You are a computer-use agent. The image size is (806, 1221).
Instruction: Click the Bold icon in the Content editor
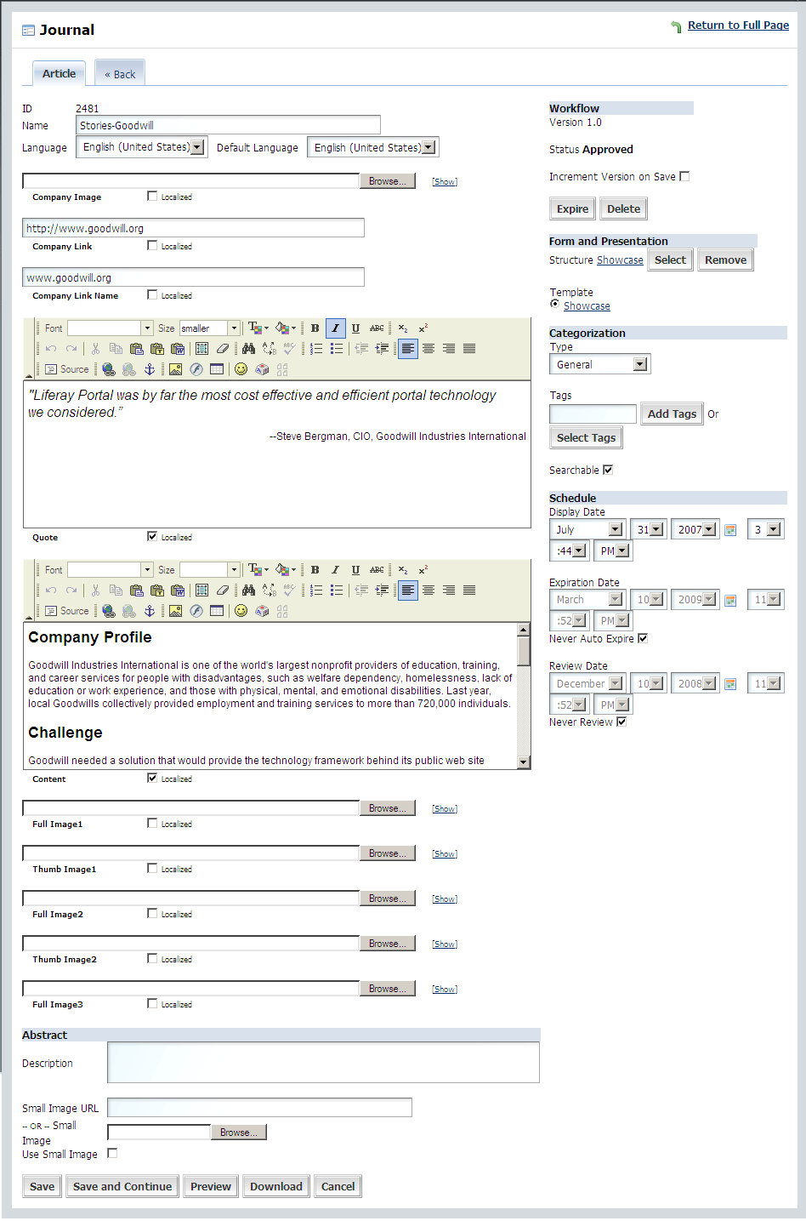click(315, 570)
